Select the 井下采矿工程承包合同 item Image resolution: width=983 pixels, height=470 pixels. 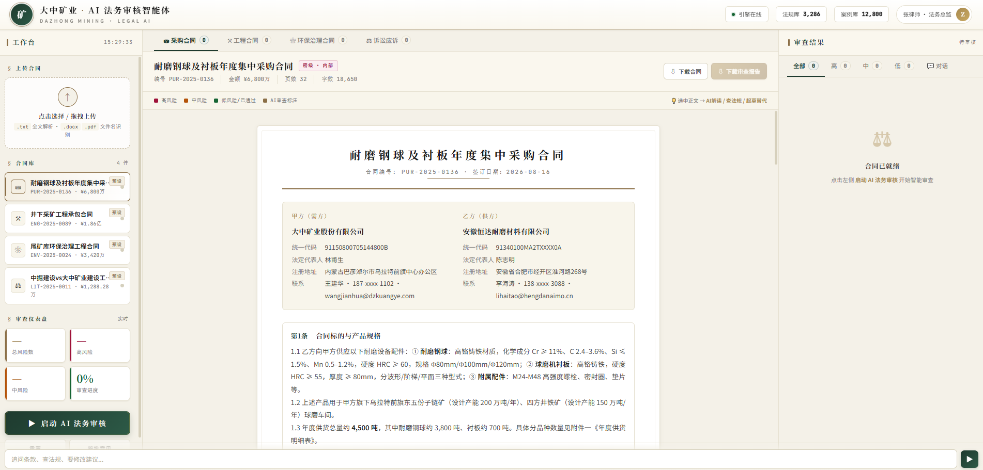click(x=68, y=219)
